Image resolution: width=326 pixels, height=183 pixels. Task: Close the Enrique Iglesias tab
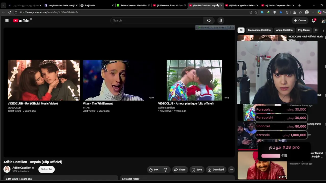tap(257, 5)
